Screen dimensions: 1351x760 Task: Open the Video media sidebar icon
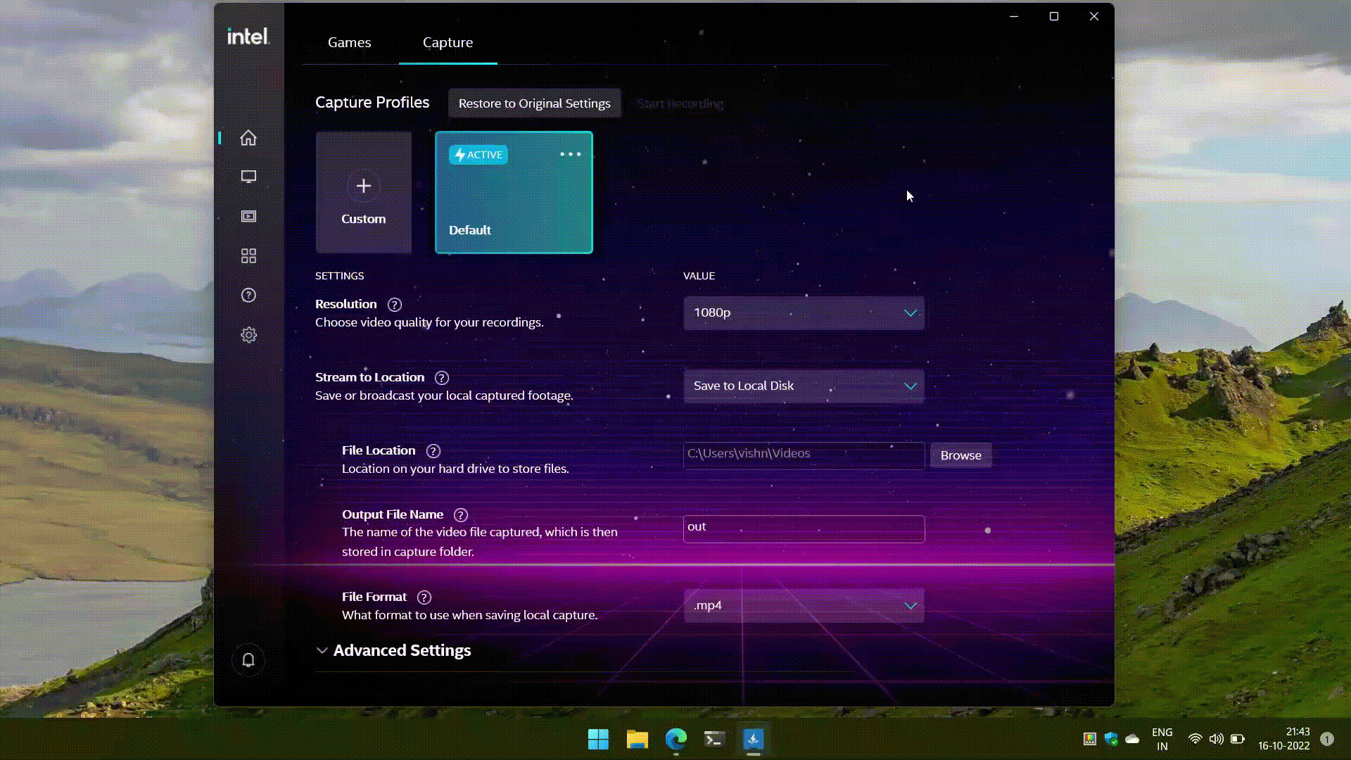(x=248, y=216)
